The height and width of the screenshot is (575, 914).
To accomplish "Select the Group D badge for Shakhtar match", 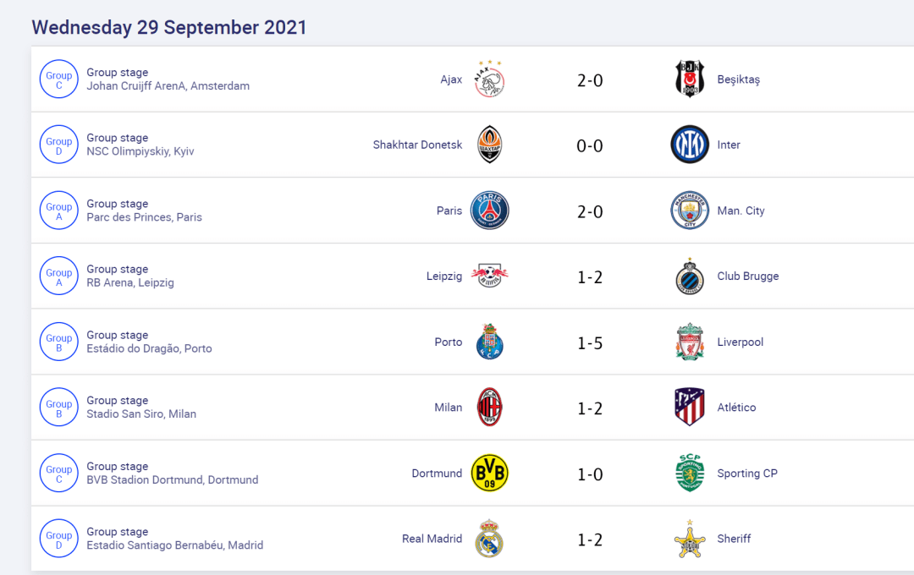I will pos(59,145).
